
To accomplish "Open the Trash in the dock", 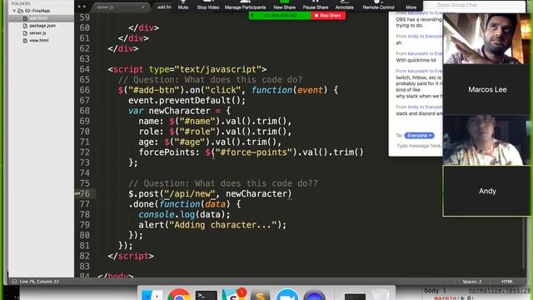I will pos(381,295).
